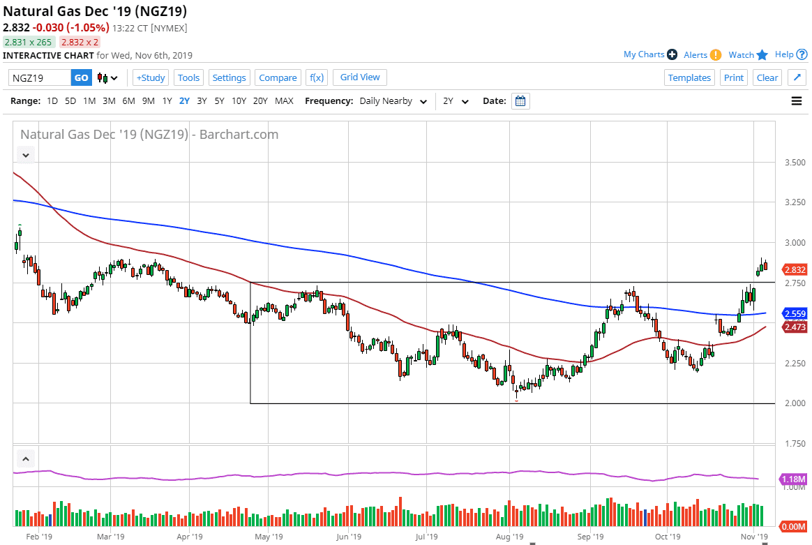Screen dimensions: 812x545
Task: Select the 1Y range option
Action: [167, 101]
